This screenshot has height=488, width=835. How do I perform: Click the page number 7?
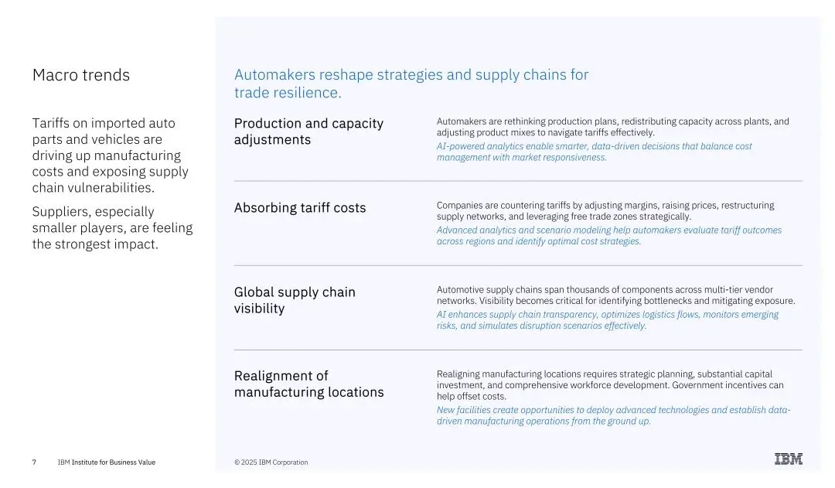click(x=34, y=462)
